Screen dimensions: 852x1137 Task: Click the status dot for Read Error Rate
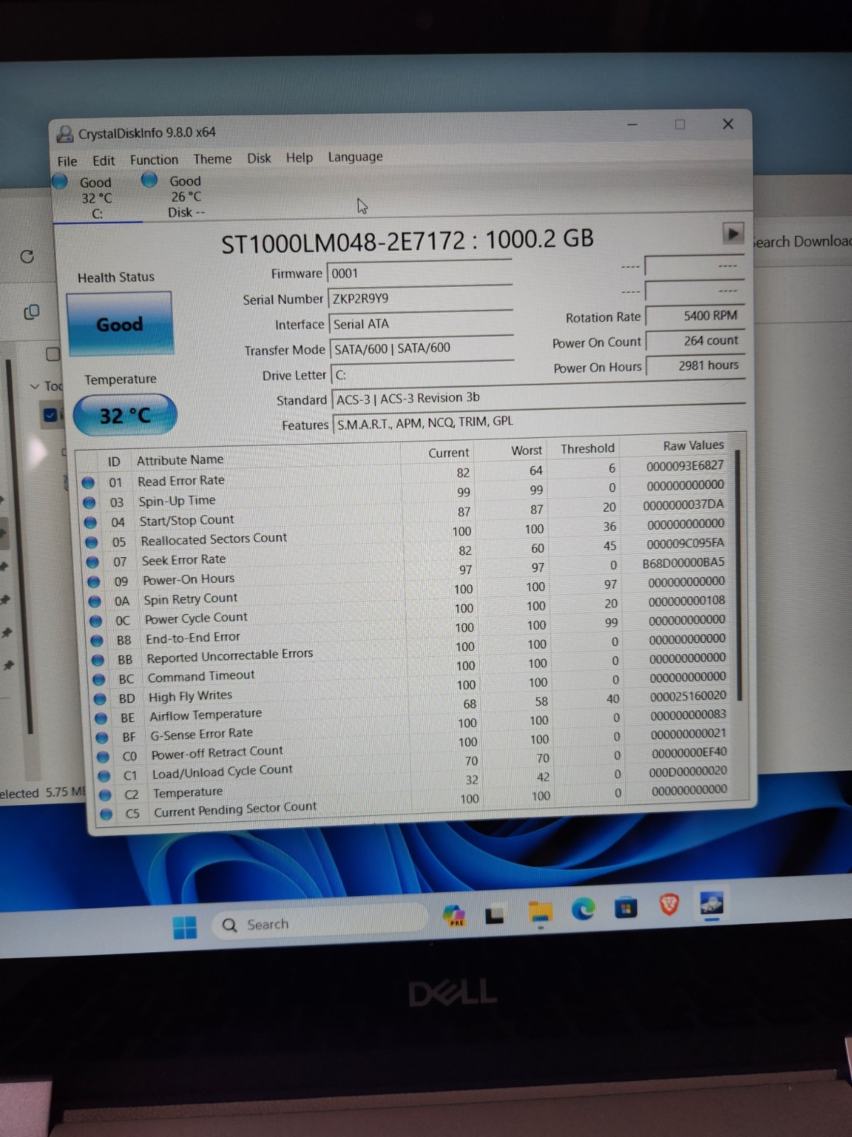click(88, 483)
